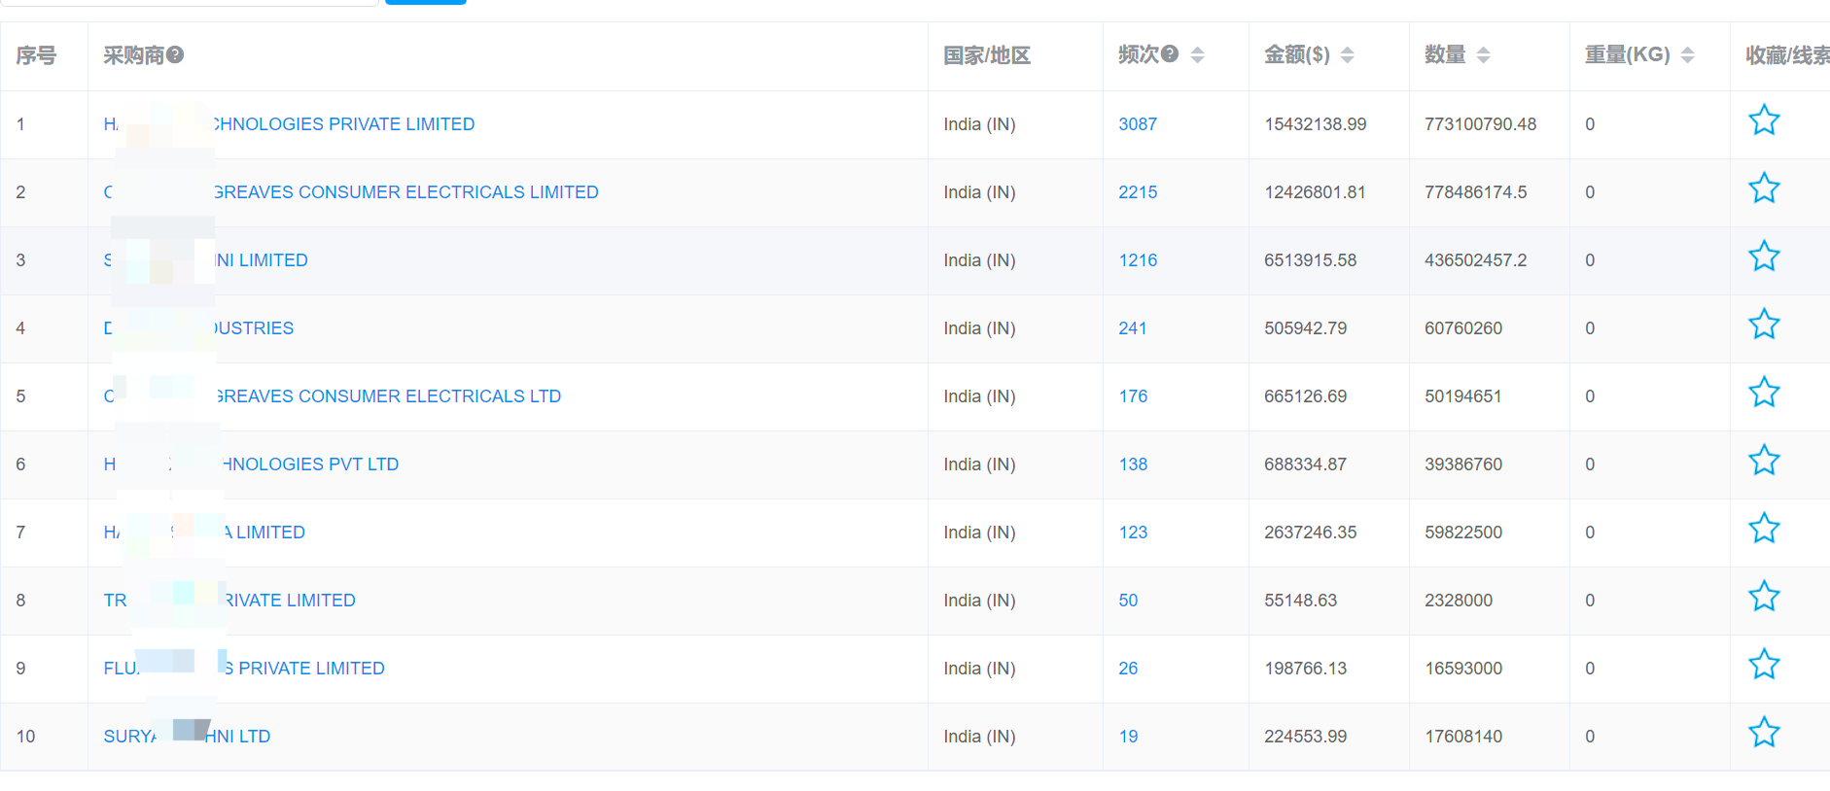1830x791 pixels.
Task: Select amount cell 6513915.58
Action: point(1310,260)
